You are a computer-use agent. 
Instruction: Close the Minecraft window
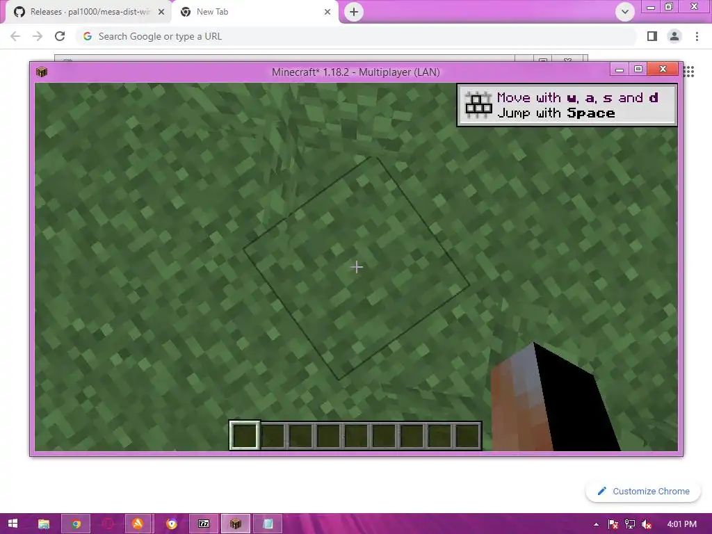pyautogui.click(x=663, y=69)
